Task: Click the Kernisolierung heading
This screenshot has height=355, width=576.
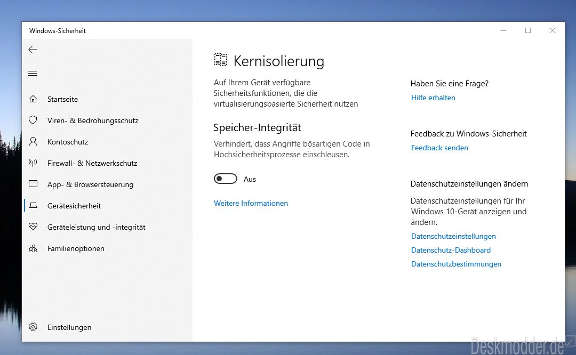Action: 279,61
